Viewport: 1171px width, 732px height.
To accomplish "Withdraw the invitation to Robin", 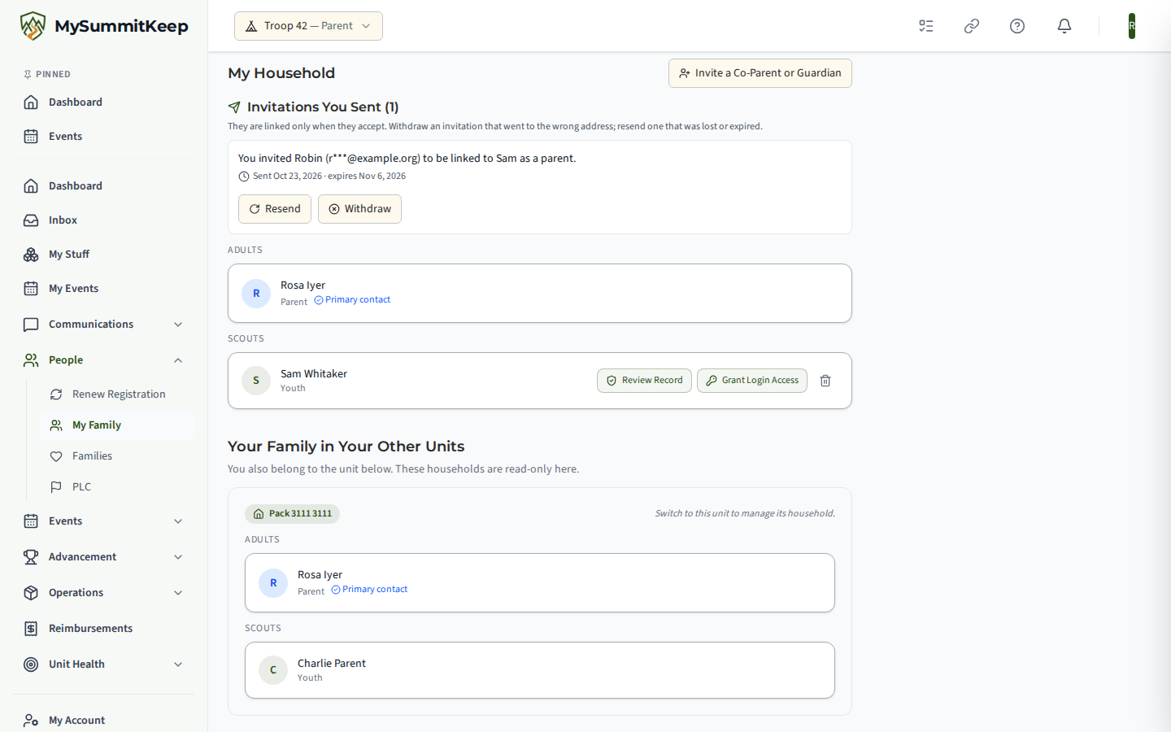I will click(x=359, y=209).
